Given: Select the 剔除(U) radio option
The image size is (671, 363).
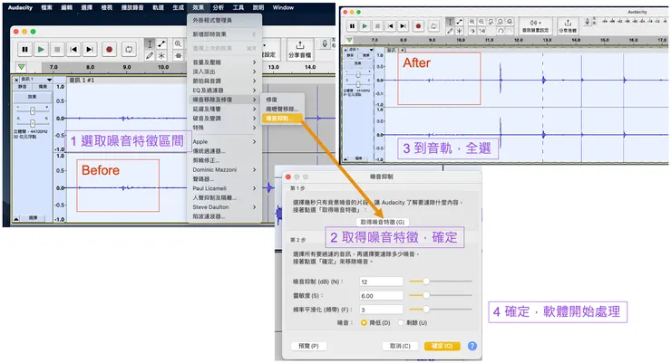Looking at the screenshot, I should [x=401, y=323].
